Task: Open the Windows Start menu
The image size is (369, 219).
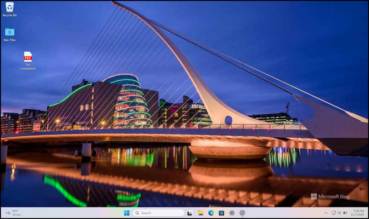Action: tap(127, 213)
